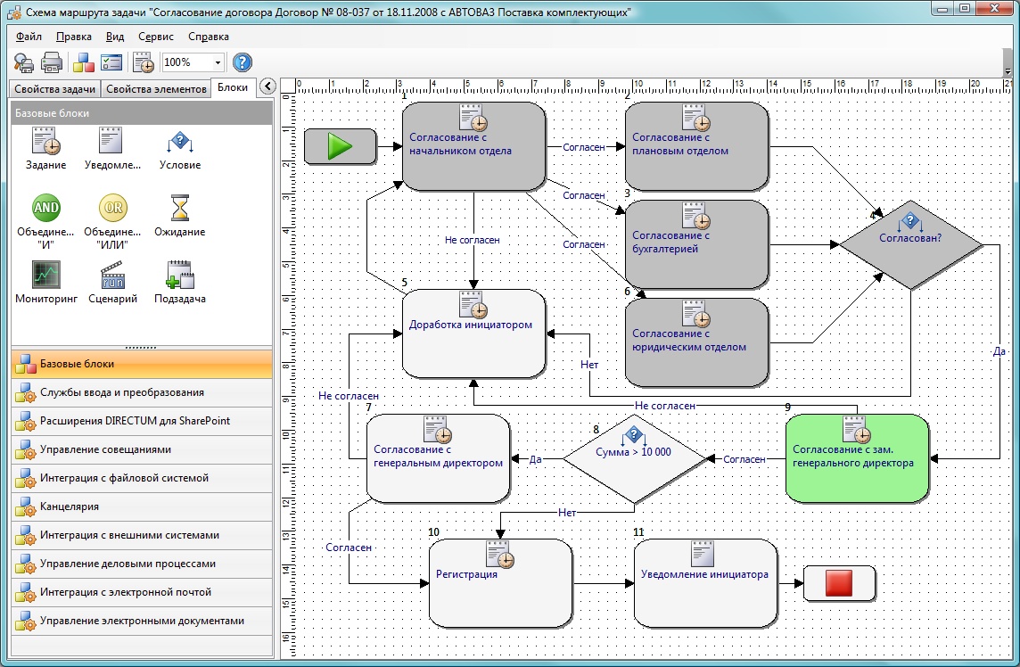Click the checklist properties toolbar icon
The height and width of the screenshot is (667, 1020).
click(x=111, y=62)
